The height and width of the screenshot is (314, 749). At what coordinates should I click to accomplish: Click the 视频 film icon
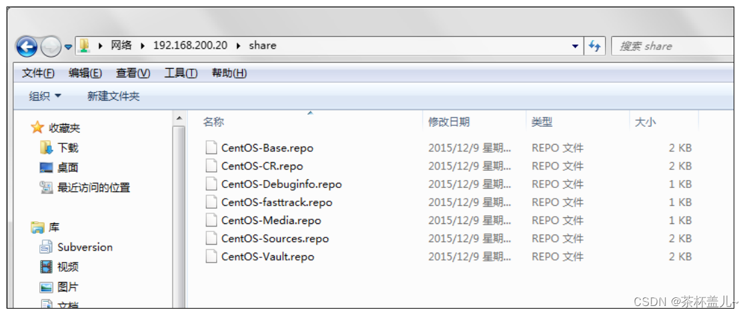pos(46,267)
